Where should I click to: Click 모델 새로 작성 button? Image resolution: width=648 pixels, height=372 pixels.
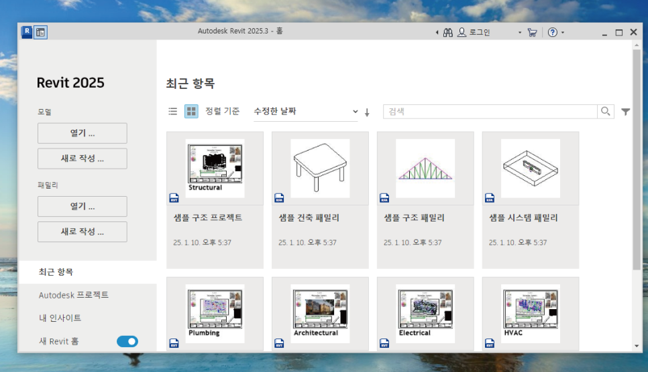83,159
